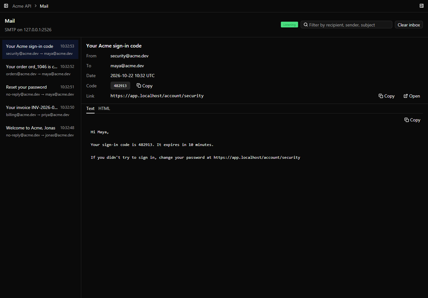Copy the sign-in code 482913
The width and height of the screenshot is (428, 298).
click(x=145, y=86)
